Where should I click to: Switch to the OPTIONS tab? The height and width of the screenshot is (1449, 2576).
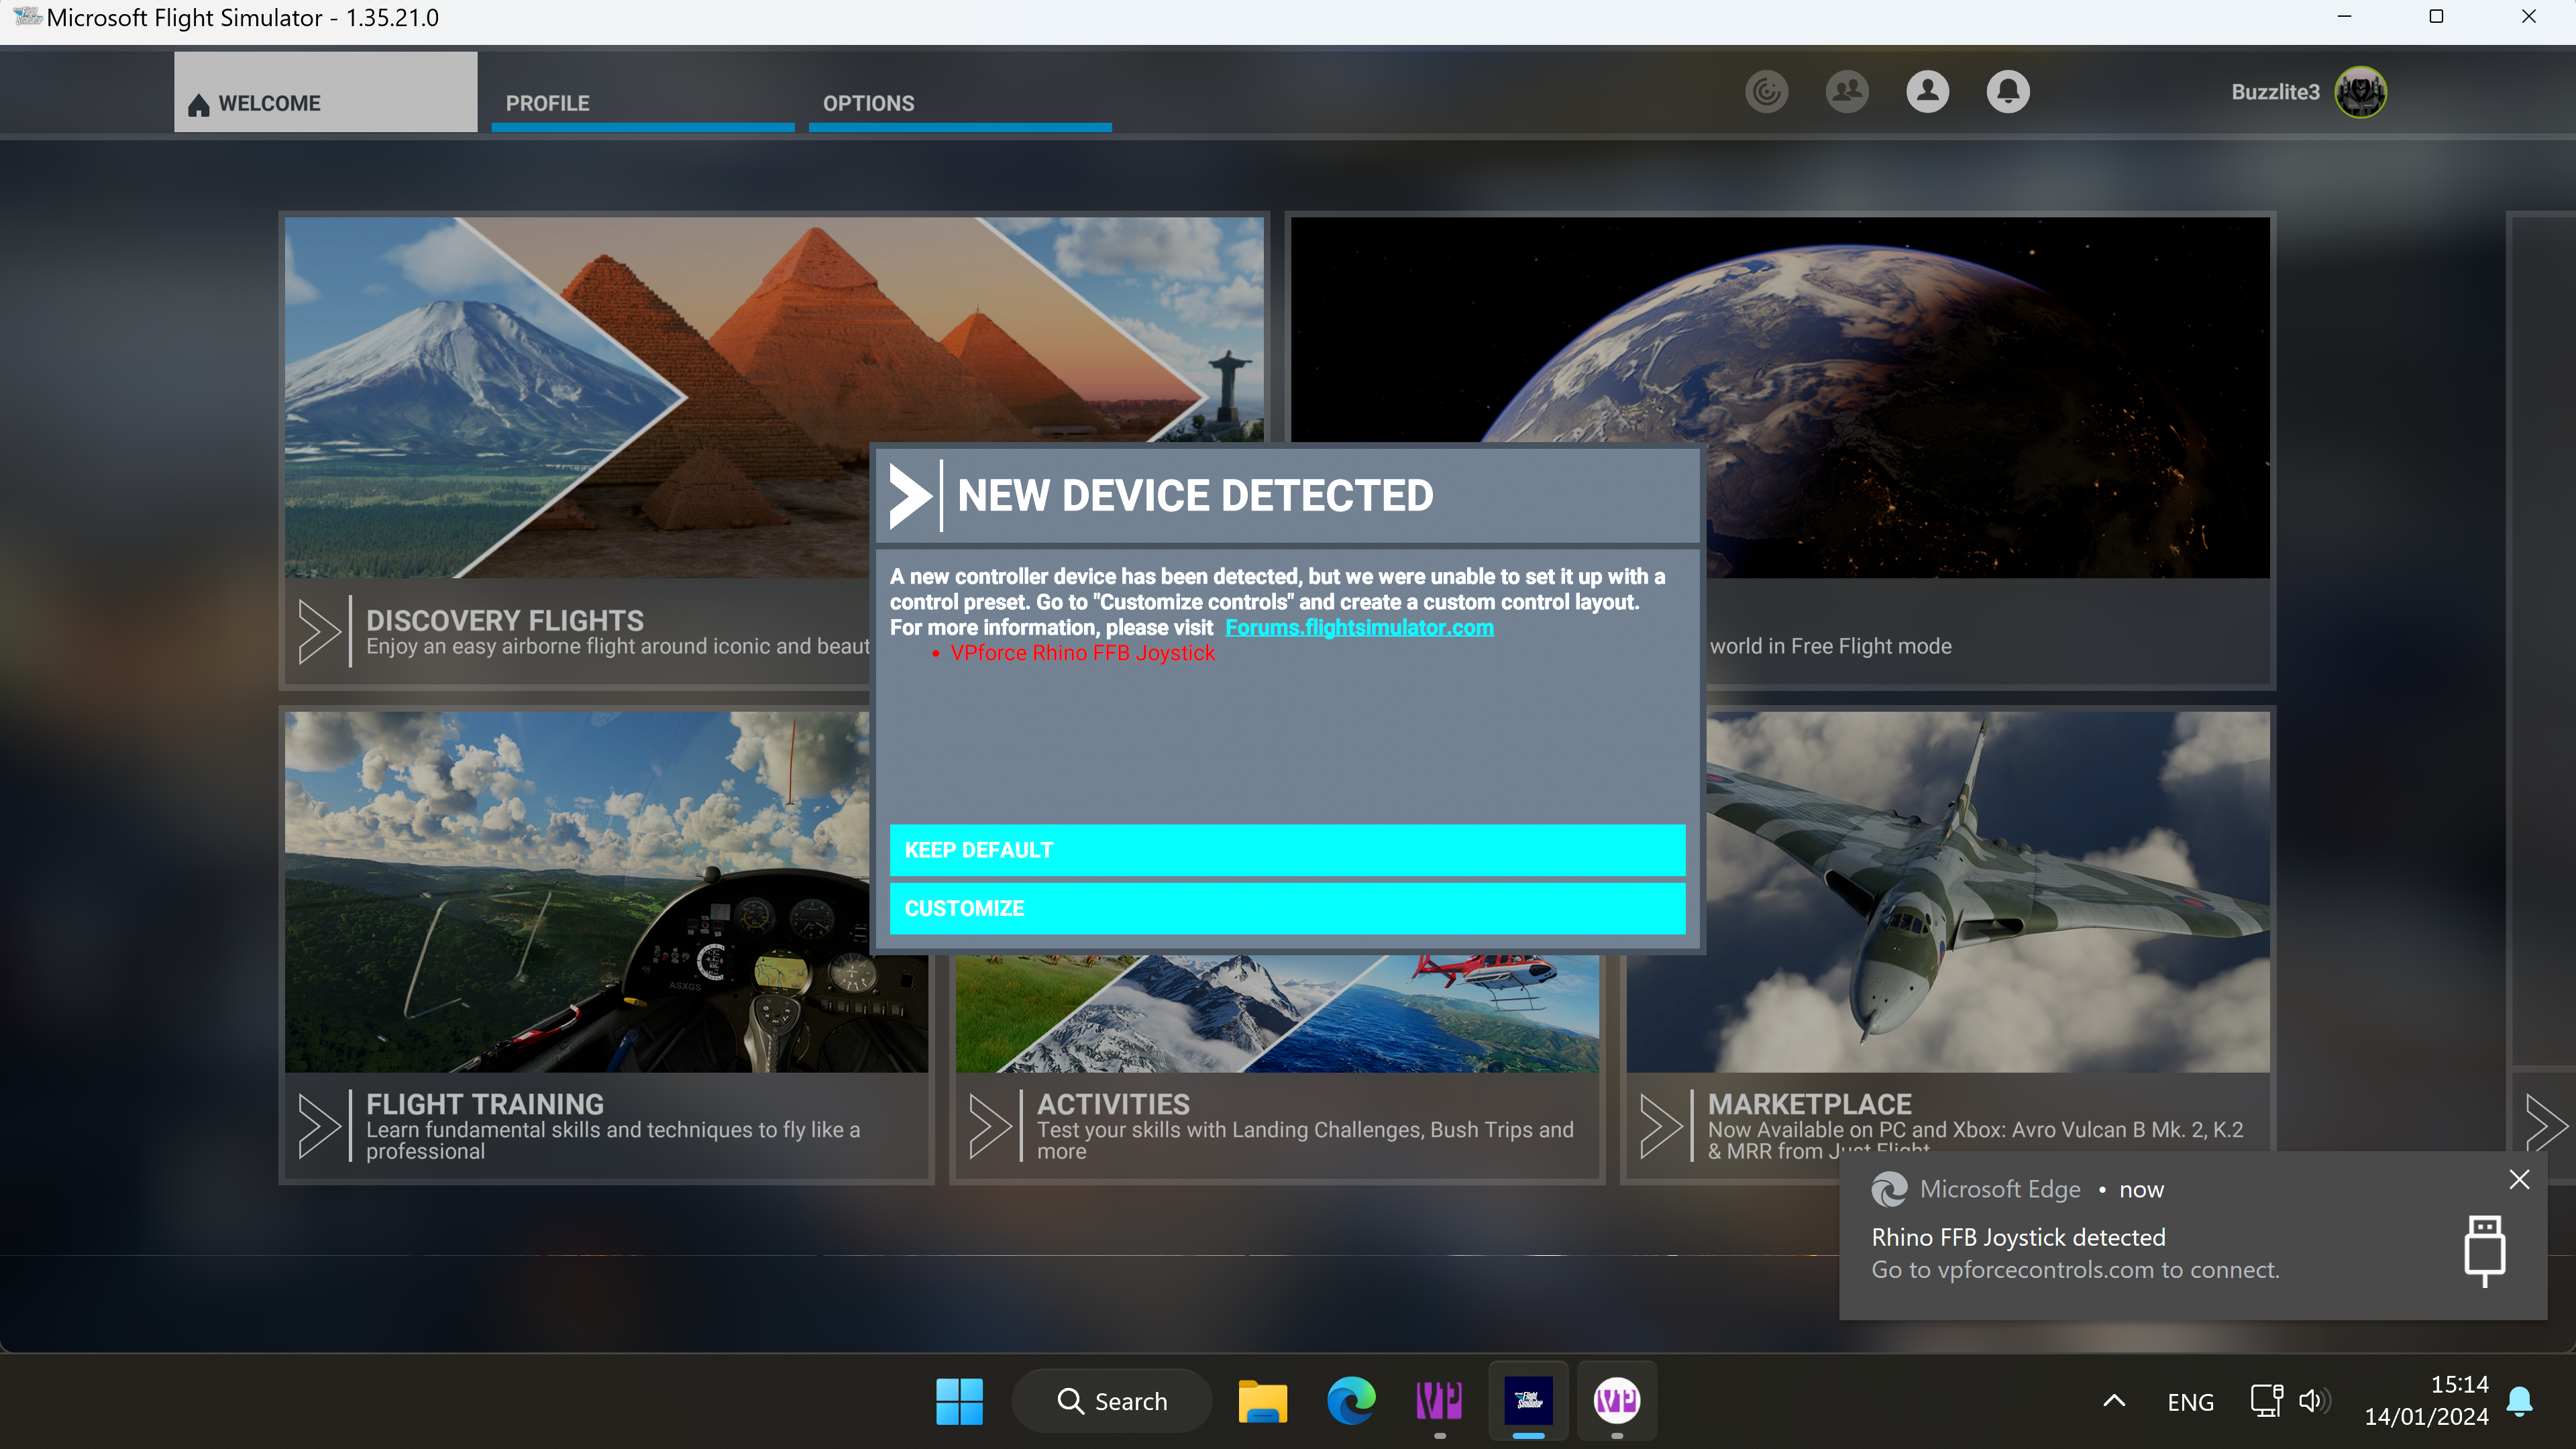[x=867, y=103]
